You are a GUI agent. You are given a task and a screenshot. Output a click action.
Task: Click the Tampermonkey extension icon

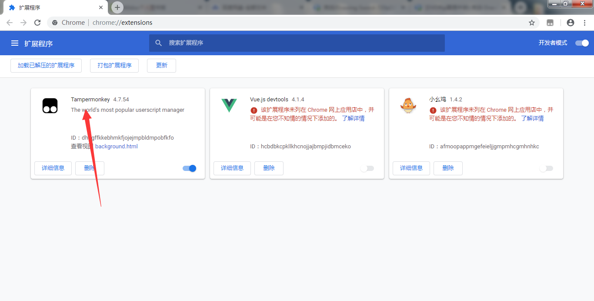click(x=50, y=106)
